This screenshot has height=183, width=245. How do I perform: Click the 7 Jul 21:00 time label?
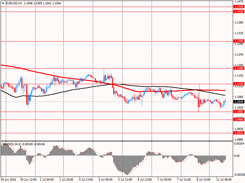[x=184, y=180]
